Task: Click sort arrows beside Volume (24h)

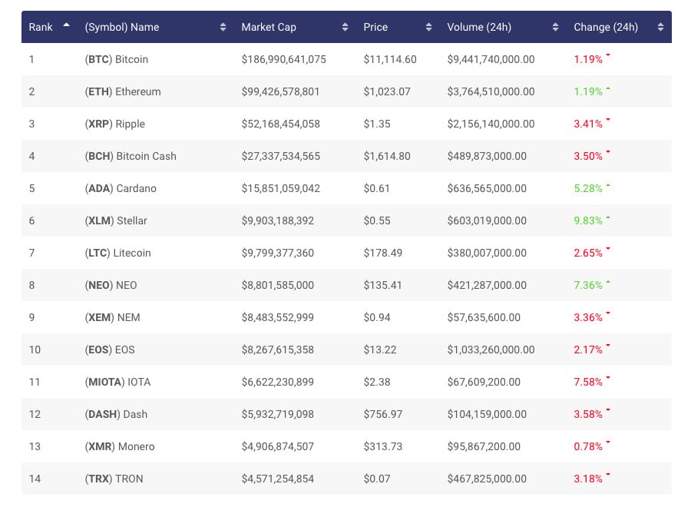Action: [555, 28]
